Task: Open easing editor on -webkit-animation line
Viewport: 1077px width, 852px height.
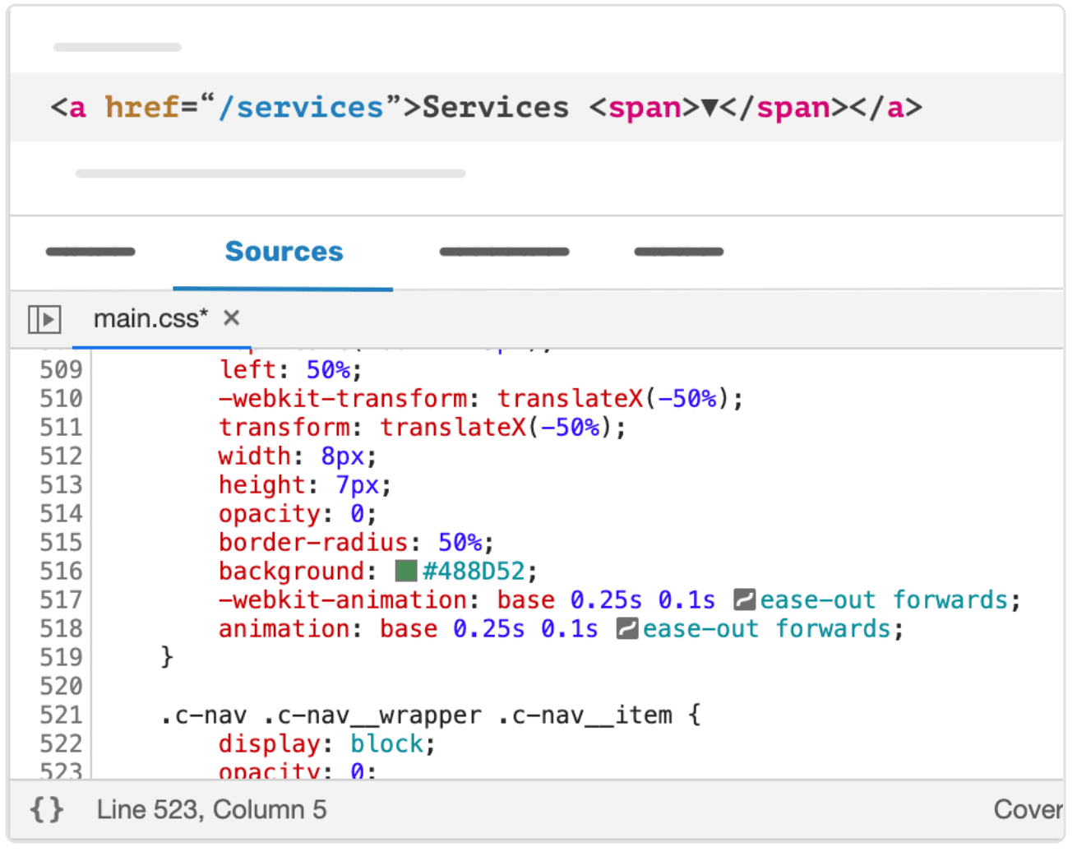Action: [x=744, y=600]
